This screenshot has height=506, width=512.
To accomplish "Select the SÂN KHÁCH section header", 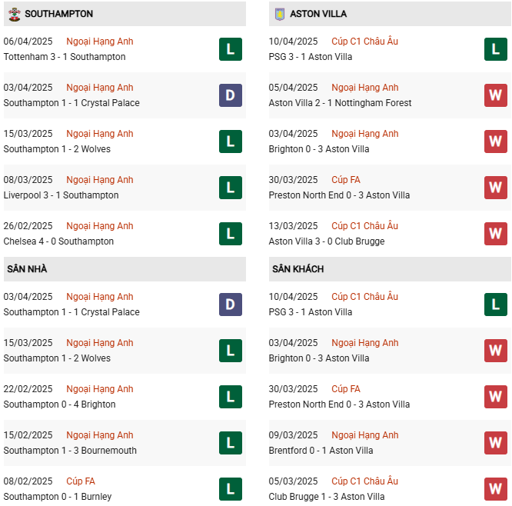I will coord(298,269).
